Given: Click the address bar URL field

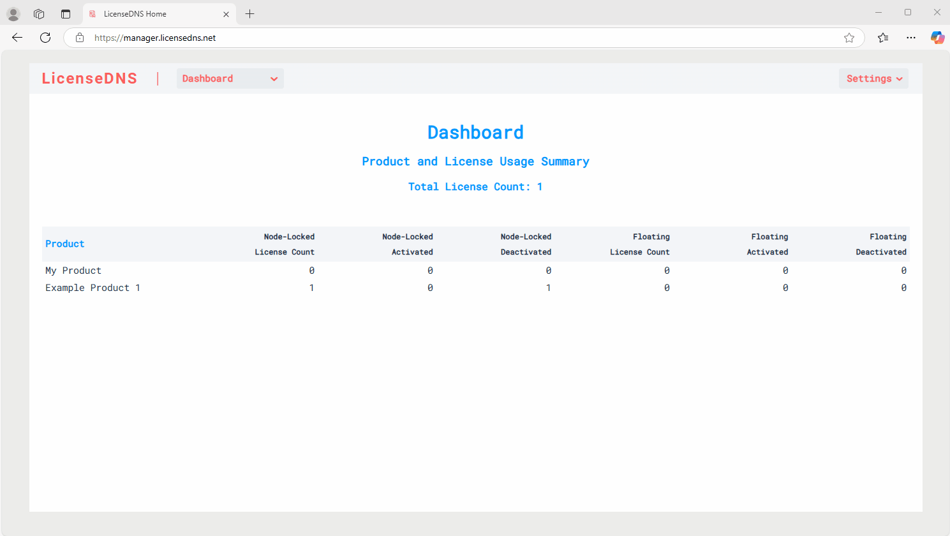Looking at the screenshot, I should pos(447,38).
